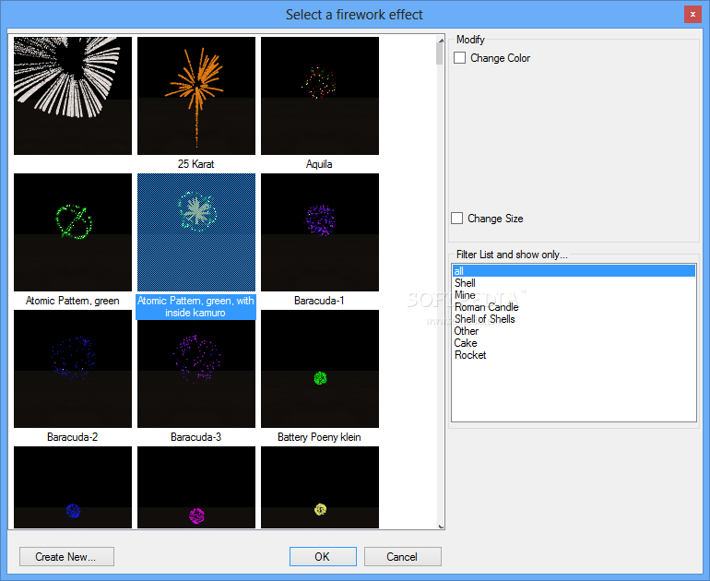Viewport: 710px width, 581px height.
Task: Click the 'Baracuda-2' caption text
Action: (73, 437)
